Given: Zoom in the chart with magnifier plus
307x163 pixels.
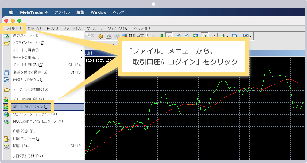Looking at the screenshot, I should (178, 35).
